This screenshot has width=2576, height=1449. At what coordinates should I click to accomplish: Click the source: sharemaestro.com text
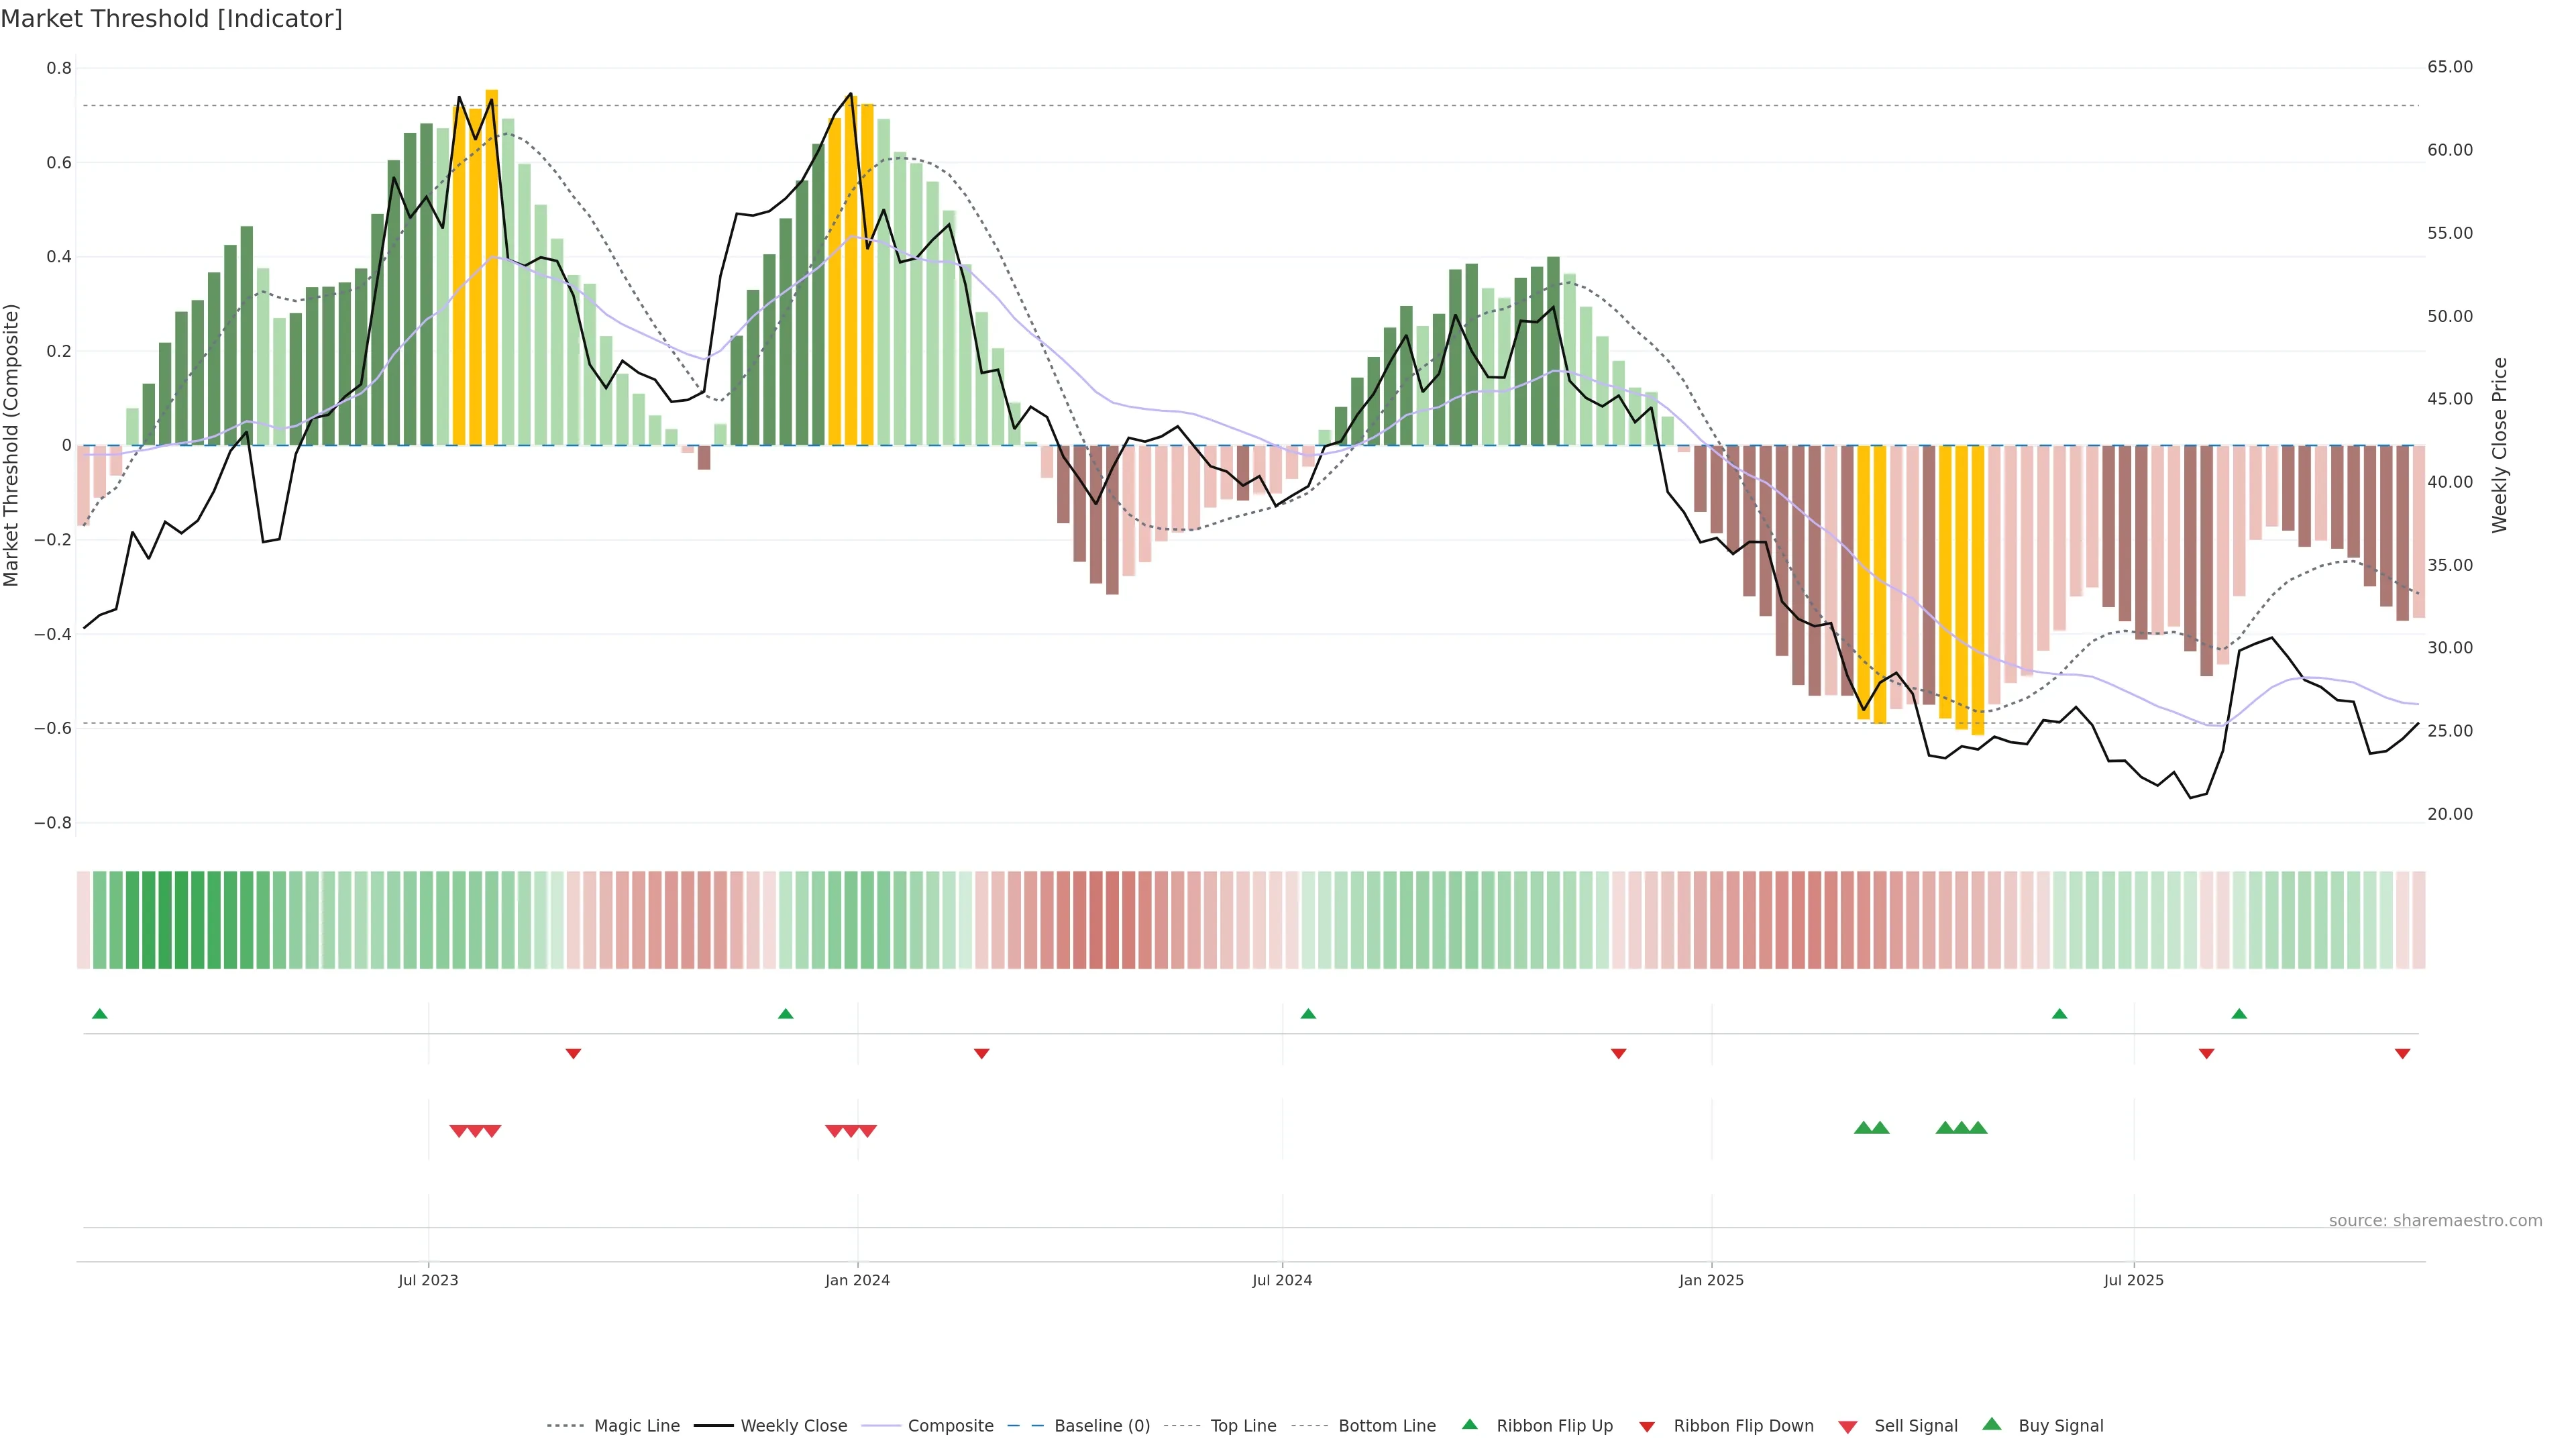tap(2435, 1220)
